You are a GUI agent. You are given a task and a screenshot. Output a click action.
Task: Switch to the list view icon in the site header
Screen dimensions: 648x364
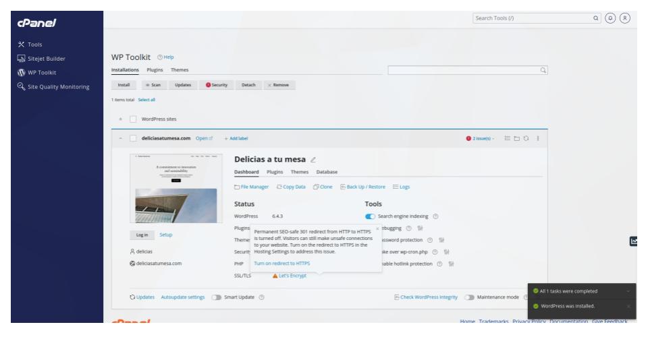point(507,138)
